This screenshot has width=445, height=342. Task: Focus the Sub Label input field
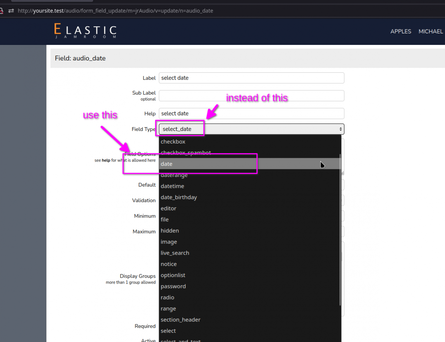click(251, 96)
